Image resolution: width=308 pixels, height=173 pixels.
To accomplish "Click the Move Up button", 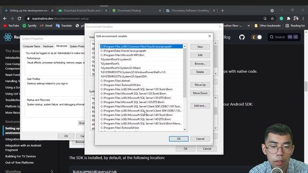I will [x=200, y=85].
